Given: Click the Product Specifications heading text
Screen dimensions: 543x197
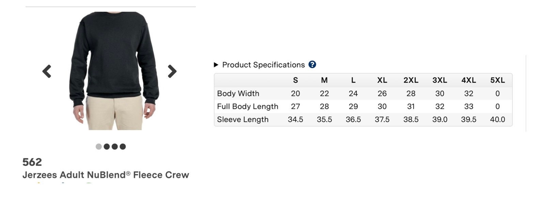Looking at the screenshot, I should (x=263, y=65).
